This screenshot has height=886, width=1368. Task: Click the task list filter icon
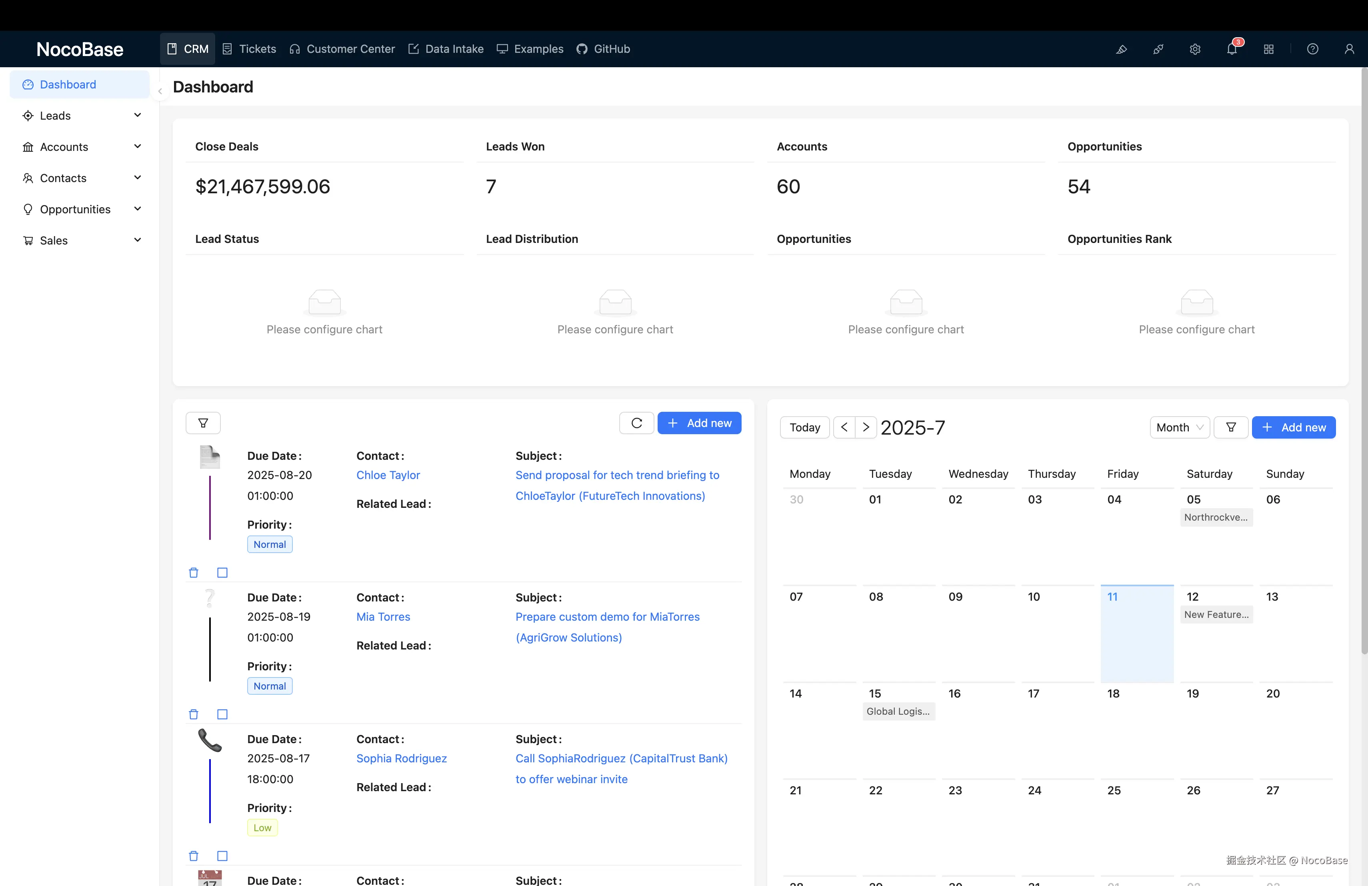[x=203, y=423]
